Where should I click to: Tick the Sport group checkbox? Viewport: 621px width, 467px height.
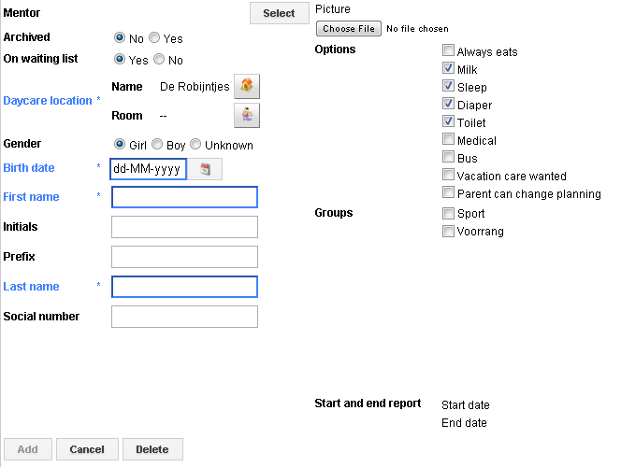(x=449, y=213)
